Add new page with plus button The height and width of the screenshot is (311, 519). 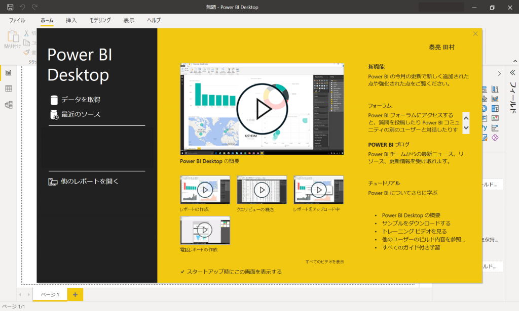click(x=75, y=294)
